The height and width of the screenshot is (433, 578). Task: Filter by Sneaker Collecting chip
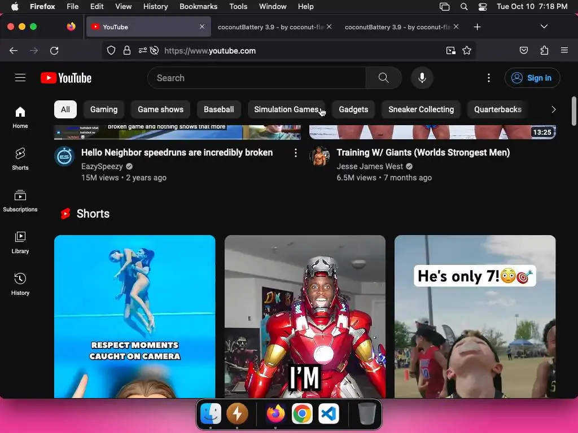coord(421,109)
